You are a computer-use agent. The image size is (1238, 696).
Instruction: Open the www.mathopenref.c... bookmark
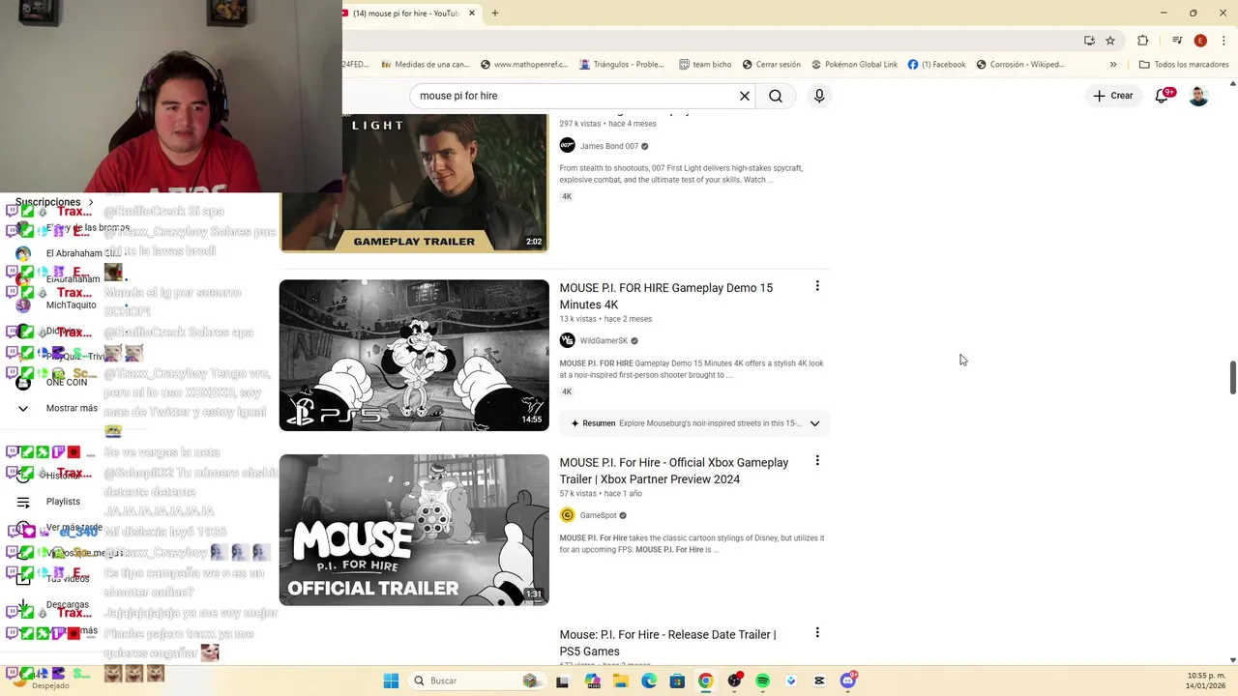tap(522, 65)
